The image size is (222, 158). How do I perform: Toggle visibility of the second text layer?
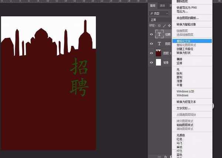coord(151,44)
